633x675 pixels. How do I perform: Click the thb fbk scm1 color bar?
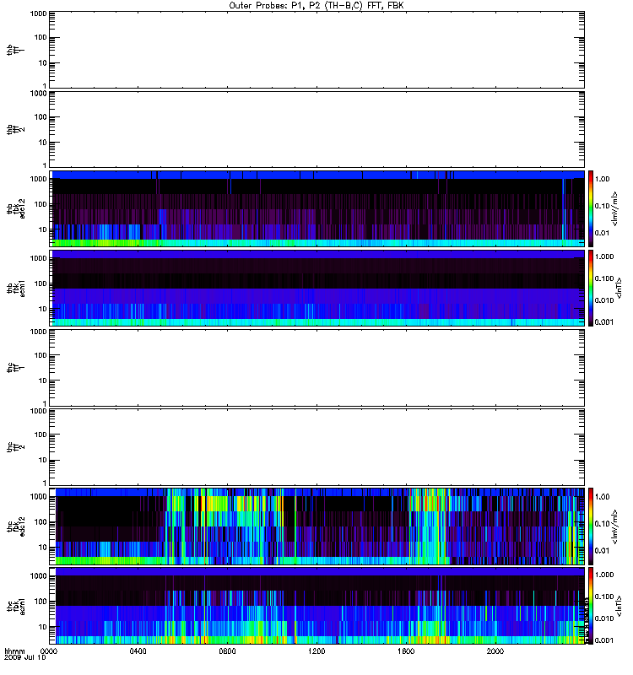coord(591,288)
